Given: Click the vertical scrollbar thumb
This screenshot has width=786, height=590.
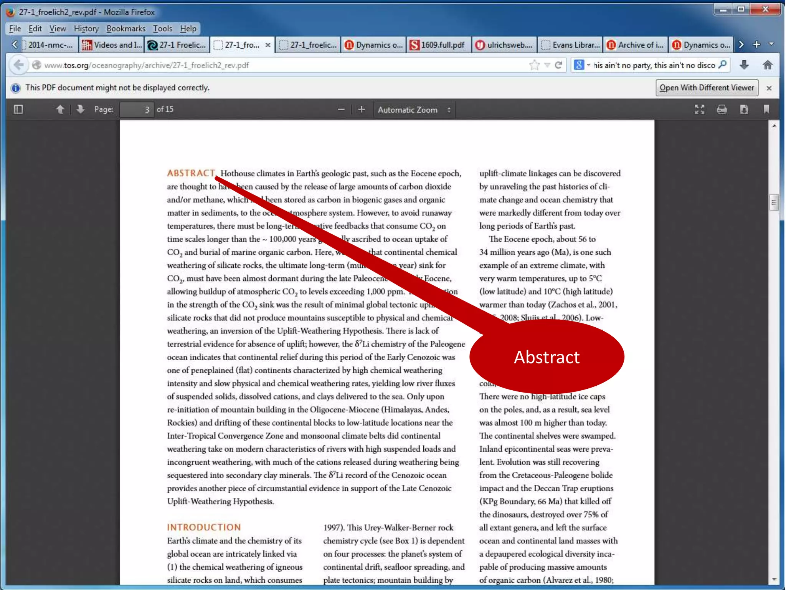Looking at the screenshot, I should pos(774,202).
